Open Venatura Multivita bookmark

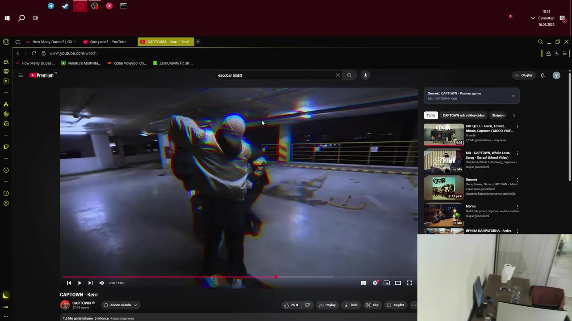[x=81, y=63]
